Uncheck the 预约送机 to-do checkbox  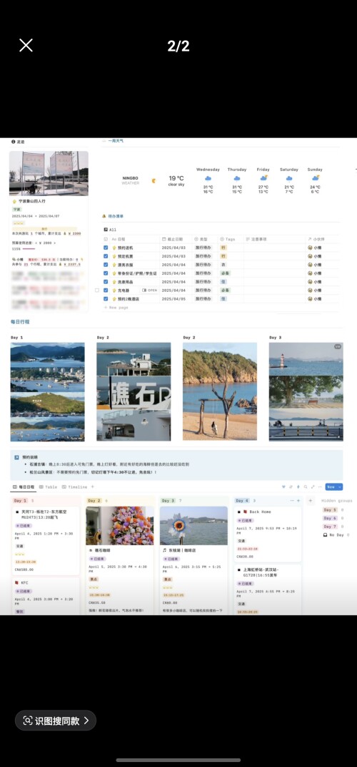click(106, 248)
